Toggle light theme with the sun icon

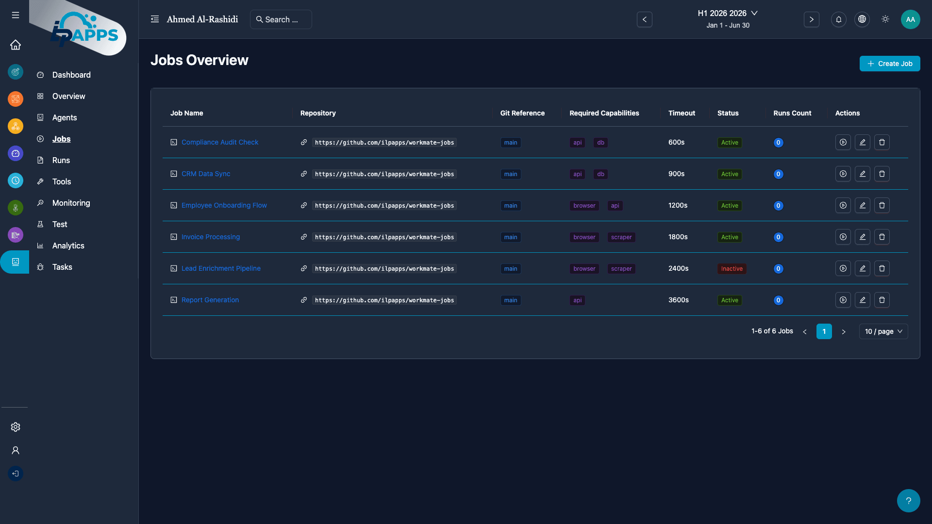coord(885,19)
